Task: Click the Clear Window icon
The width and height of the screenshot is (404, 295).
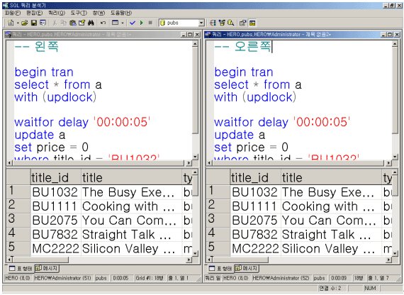Action: pos(82,23)
